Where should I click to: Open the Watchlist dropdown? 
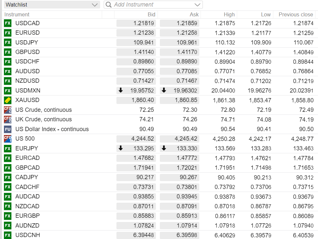click(x=51, y=5)
